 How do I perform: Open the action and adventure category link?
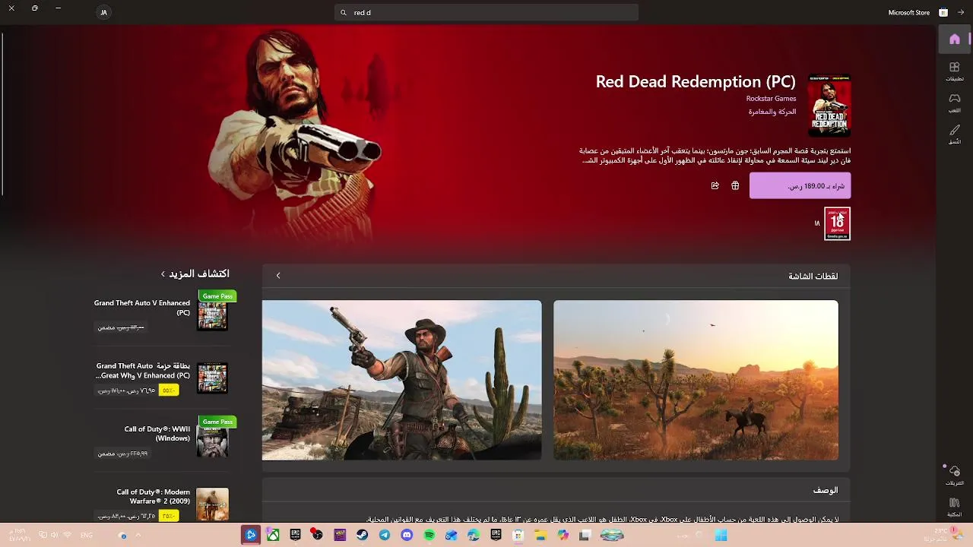point(772,112)
